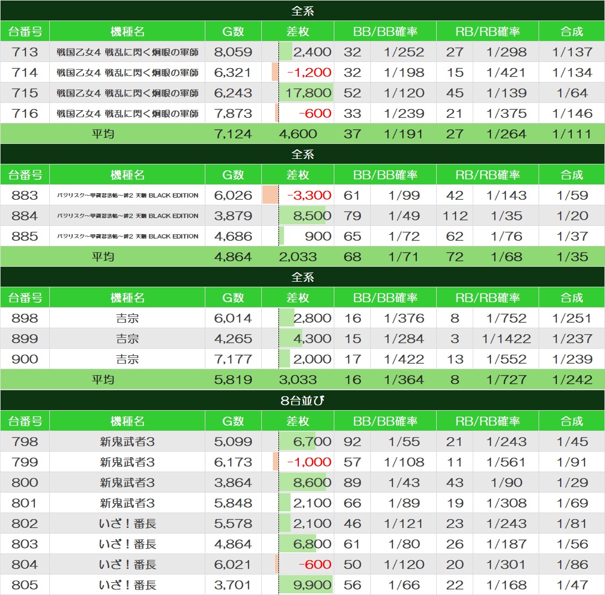Click the 吉宗 name in row 899
The height and width of the screenshot is (595, 605).
(127, 339)
